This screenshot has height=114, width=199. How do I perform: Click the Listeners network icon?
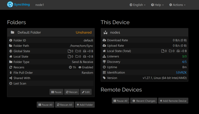104,56
